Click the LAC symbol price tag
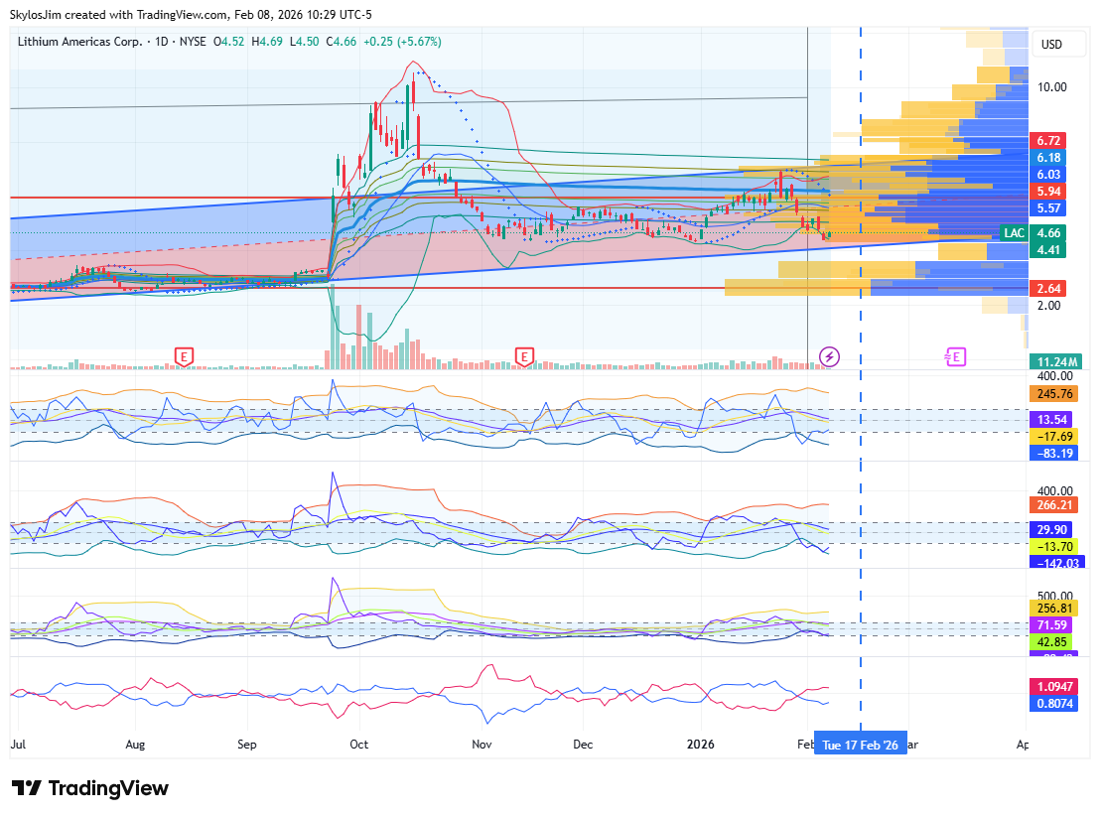Screen dimensions: 1100x818 [x=1014, y=233]
